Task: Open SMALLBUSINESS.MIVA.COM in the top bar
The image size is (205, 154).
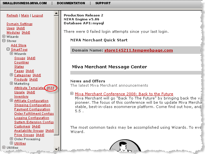Action: coord(24,3)
